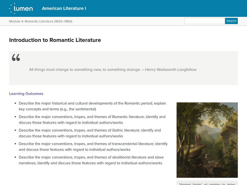Click the Lumen logo in the header
The width and height of the screenshot is (247, 185).
[x=21, y=8]
